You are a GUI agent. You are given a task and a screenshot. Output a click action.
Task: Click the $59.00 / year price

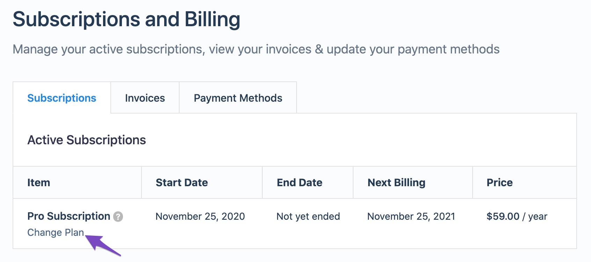(x=517, y=217)
